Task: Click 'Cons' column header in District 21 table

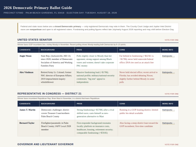Action: point(122,103)
